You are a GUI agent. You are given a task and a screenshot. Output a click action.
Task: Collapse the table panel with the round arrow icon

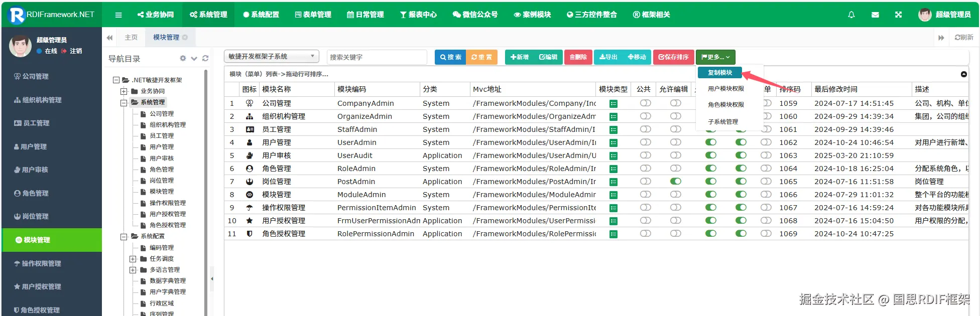[x=964, y=74]
